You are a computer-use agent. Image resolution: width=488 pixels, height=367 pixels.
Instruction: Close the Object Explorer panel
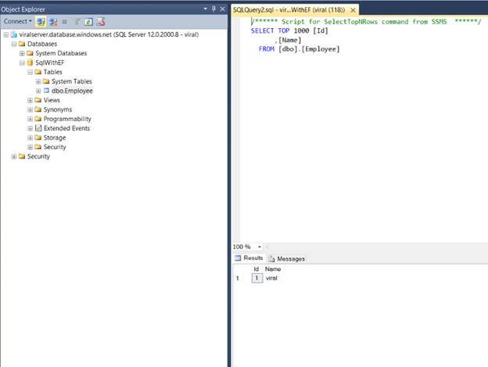pos(222,9)
